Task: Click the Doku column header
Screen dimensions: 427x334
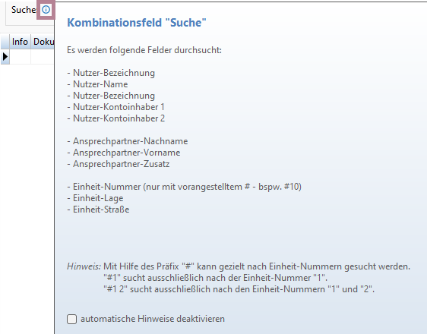Action: 43,42
